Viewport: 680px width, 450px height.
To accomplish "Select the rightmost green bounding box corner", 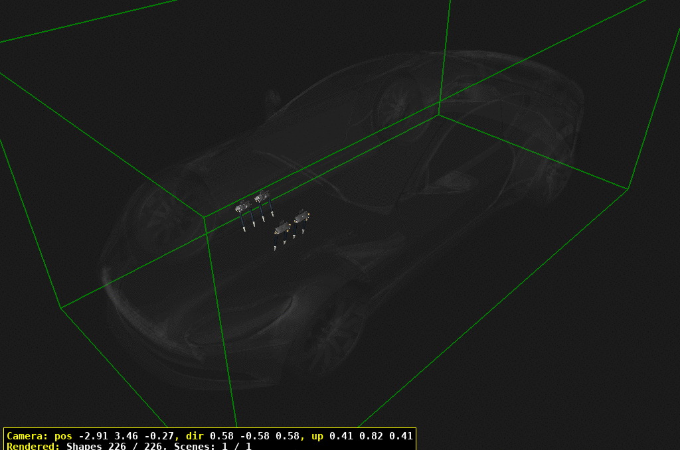I will click(628, 189).
